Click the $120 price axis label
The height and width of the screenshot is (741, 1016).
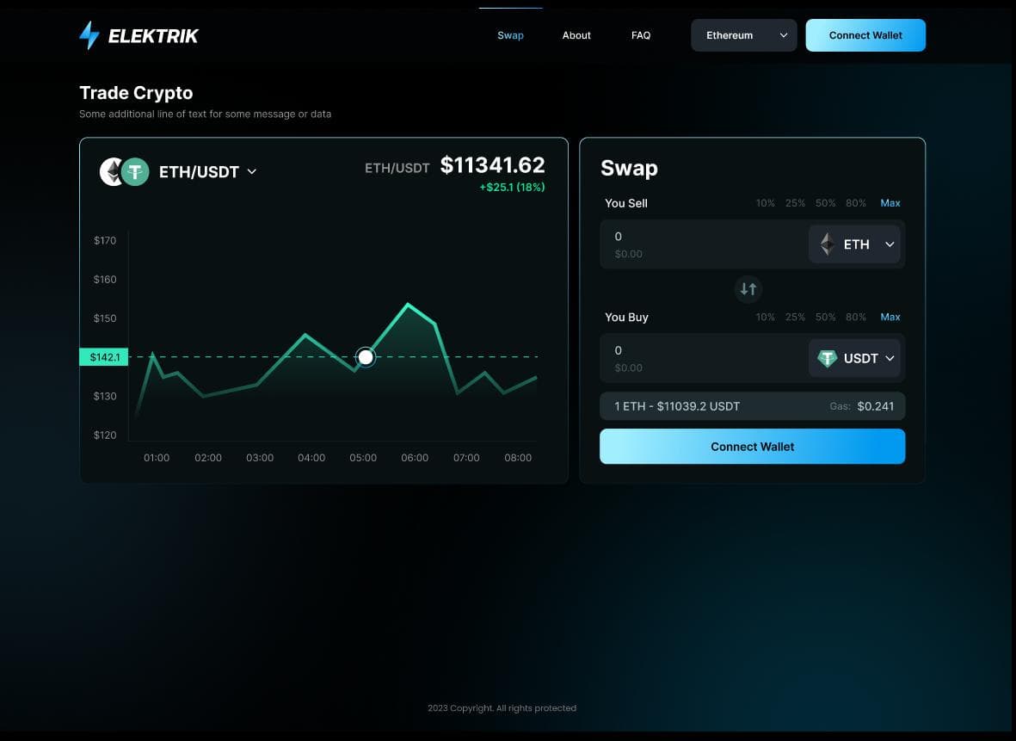pos(105,435)
